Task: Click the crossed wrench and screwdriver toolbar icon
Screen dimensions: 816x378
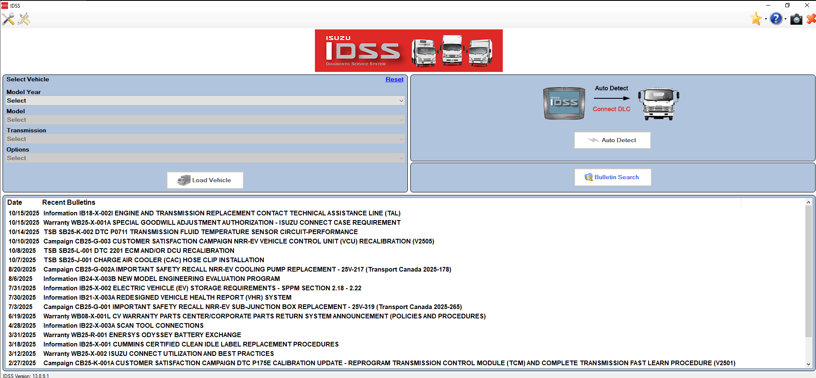Action: point(8,19)
